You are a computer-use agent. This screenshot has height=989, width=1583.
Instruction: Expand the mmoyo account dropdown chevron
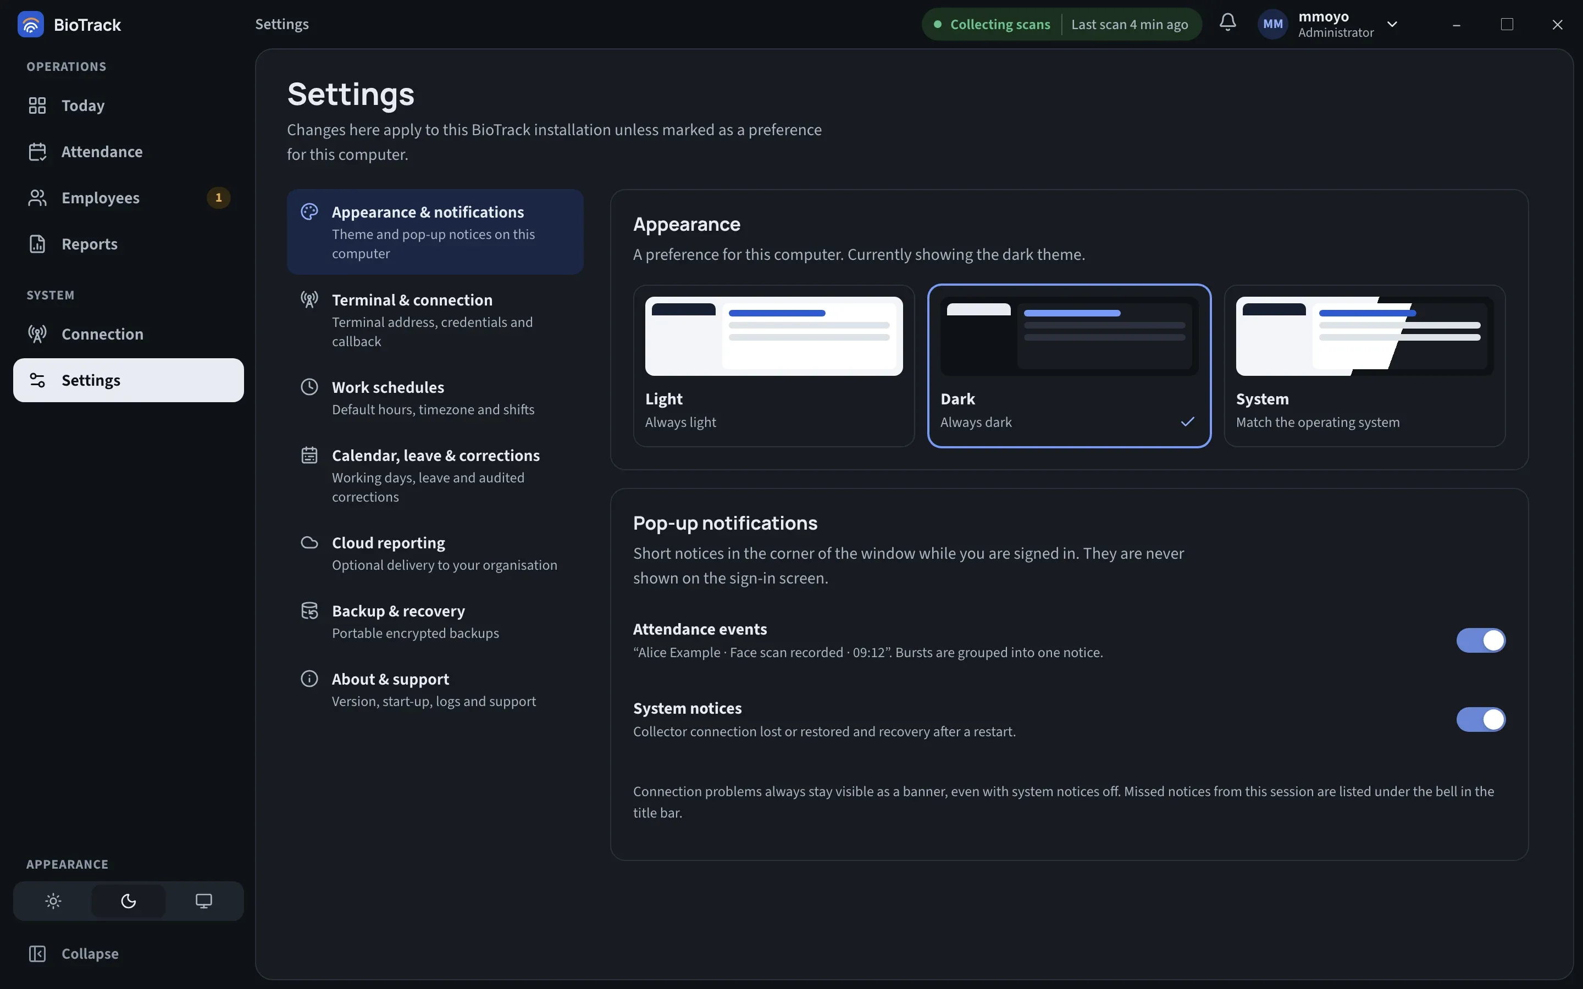[1392, 24]
